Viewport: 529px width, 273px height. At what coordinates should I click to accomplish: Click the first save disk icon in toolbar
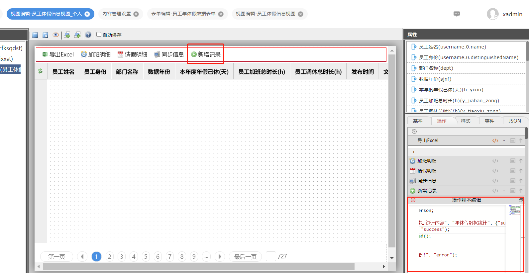[35, 35]
